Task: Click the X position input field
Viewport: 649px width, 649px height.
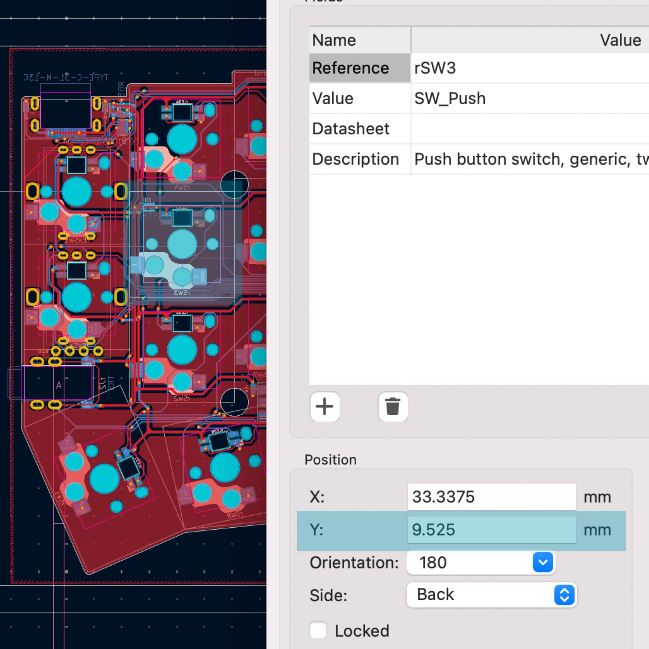Action: point(491,496)
